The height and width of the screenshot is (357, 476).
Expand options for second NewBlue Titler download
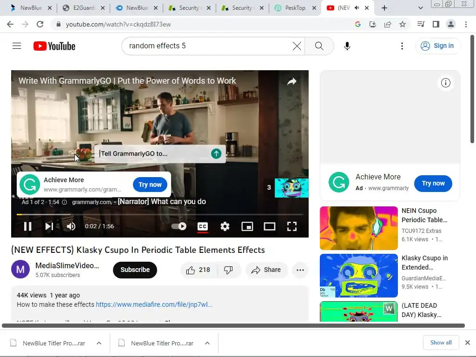(207, 343)
